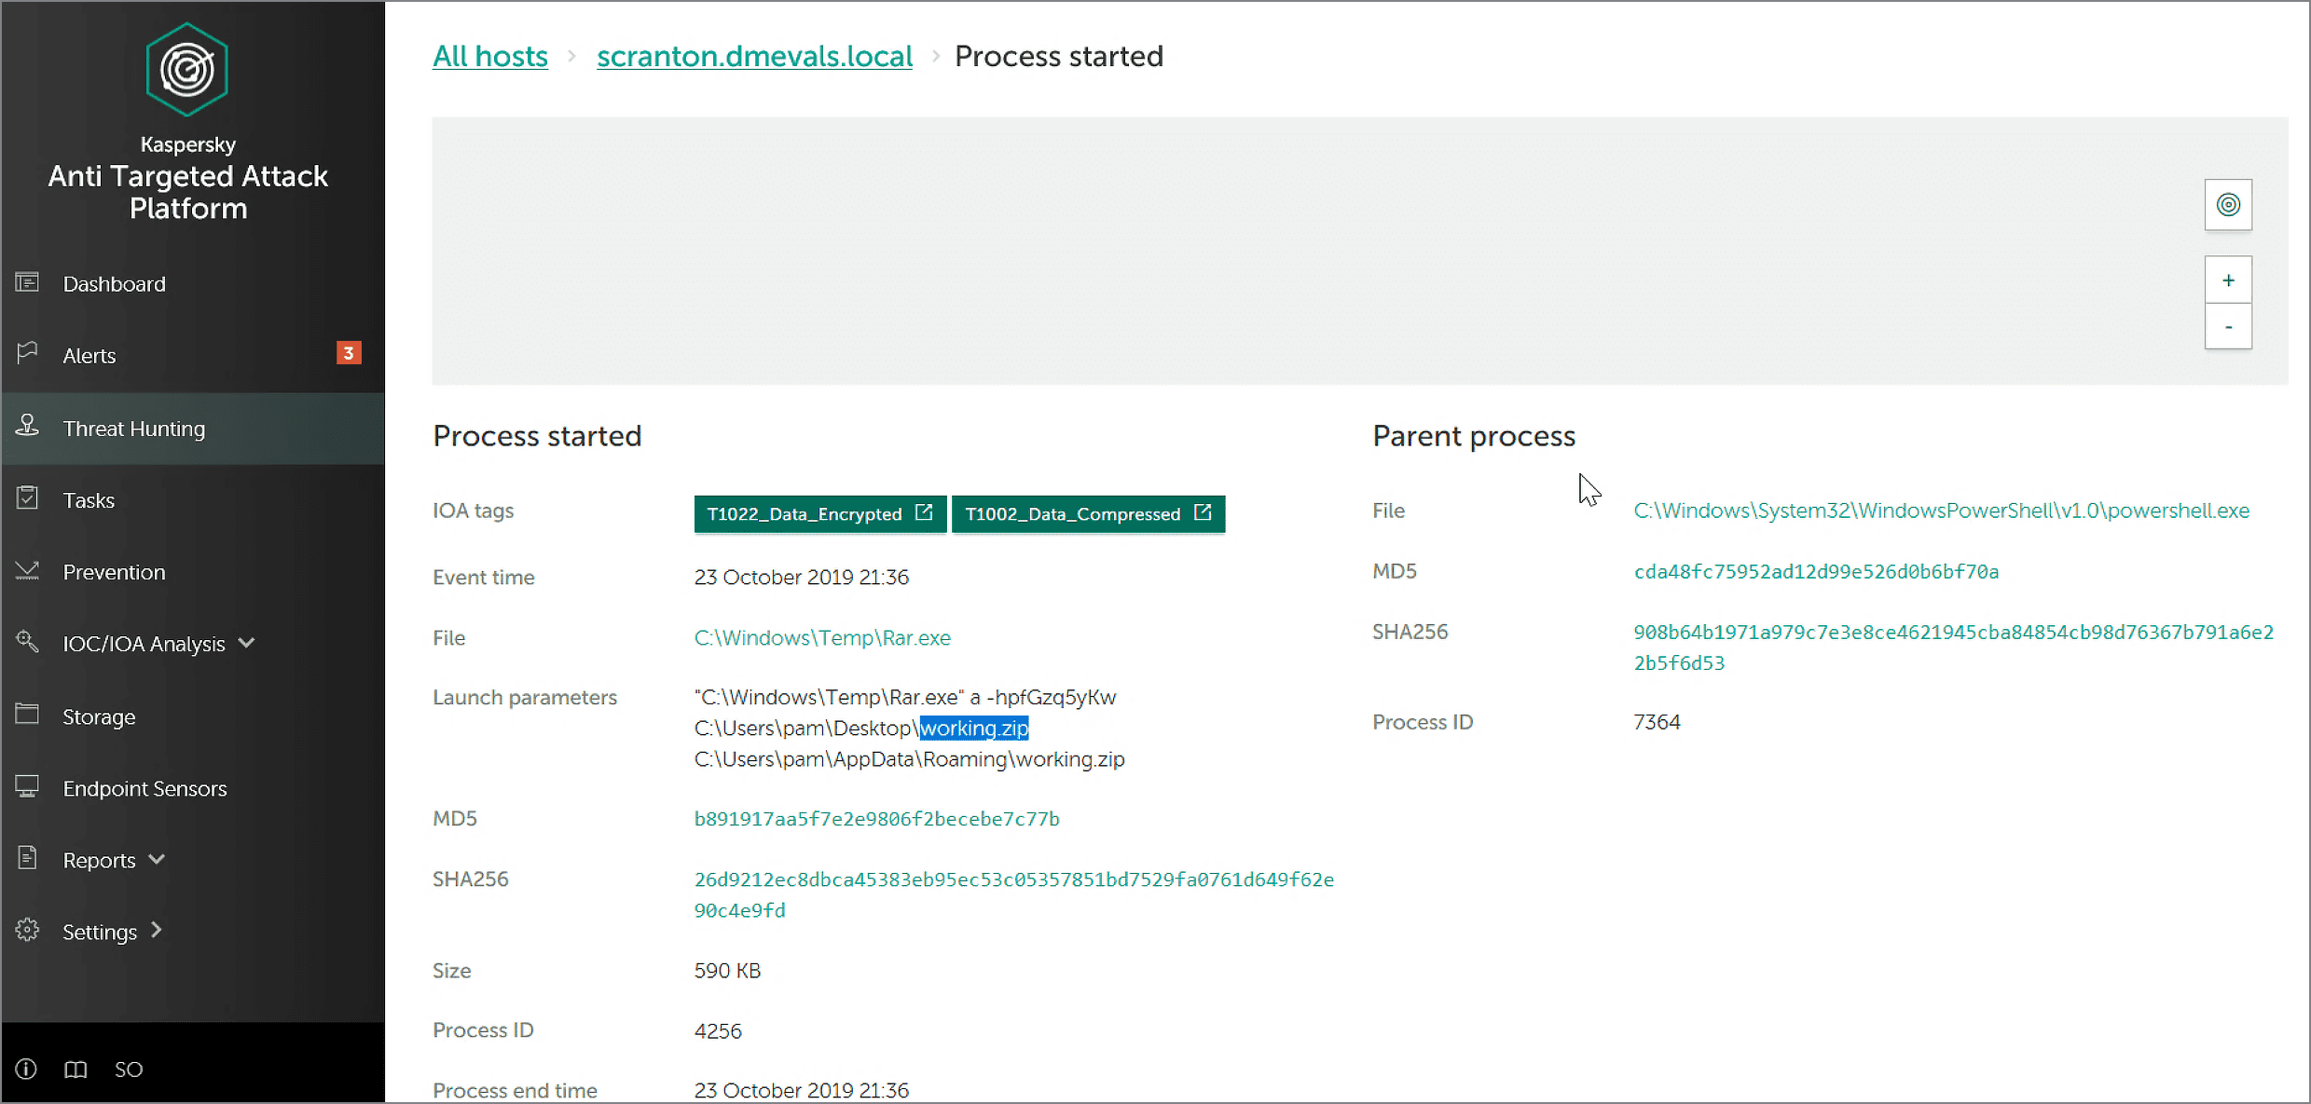Screen dimensions: 2311x1104
Task: Open the Dashboard section
Action: tap(114, 284)
